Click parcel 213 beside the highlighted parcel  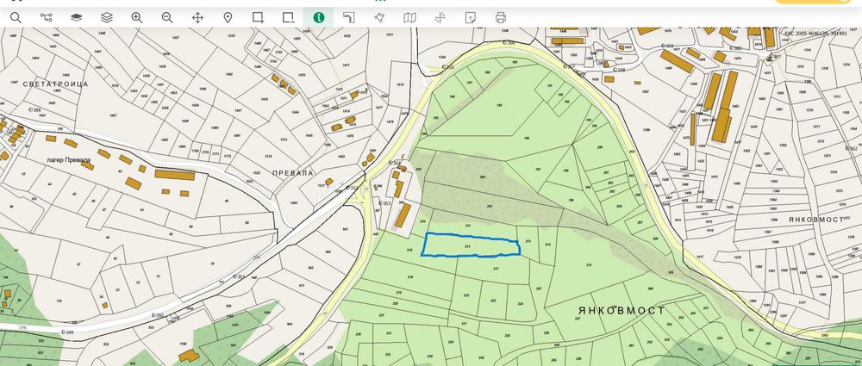tap(528, 241)
